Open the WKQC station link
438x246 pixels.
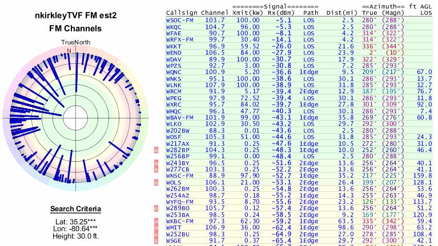(x=174, y=27)
